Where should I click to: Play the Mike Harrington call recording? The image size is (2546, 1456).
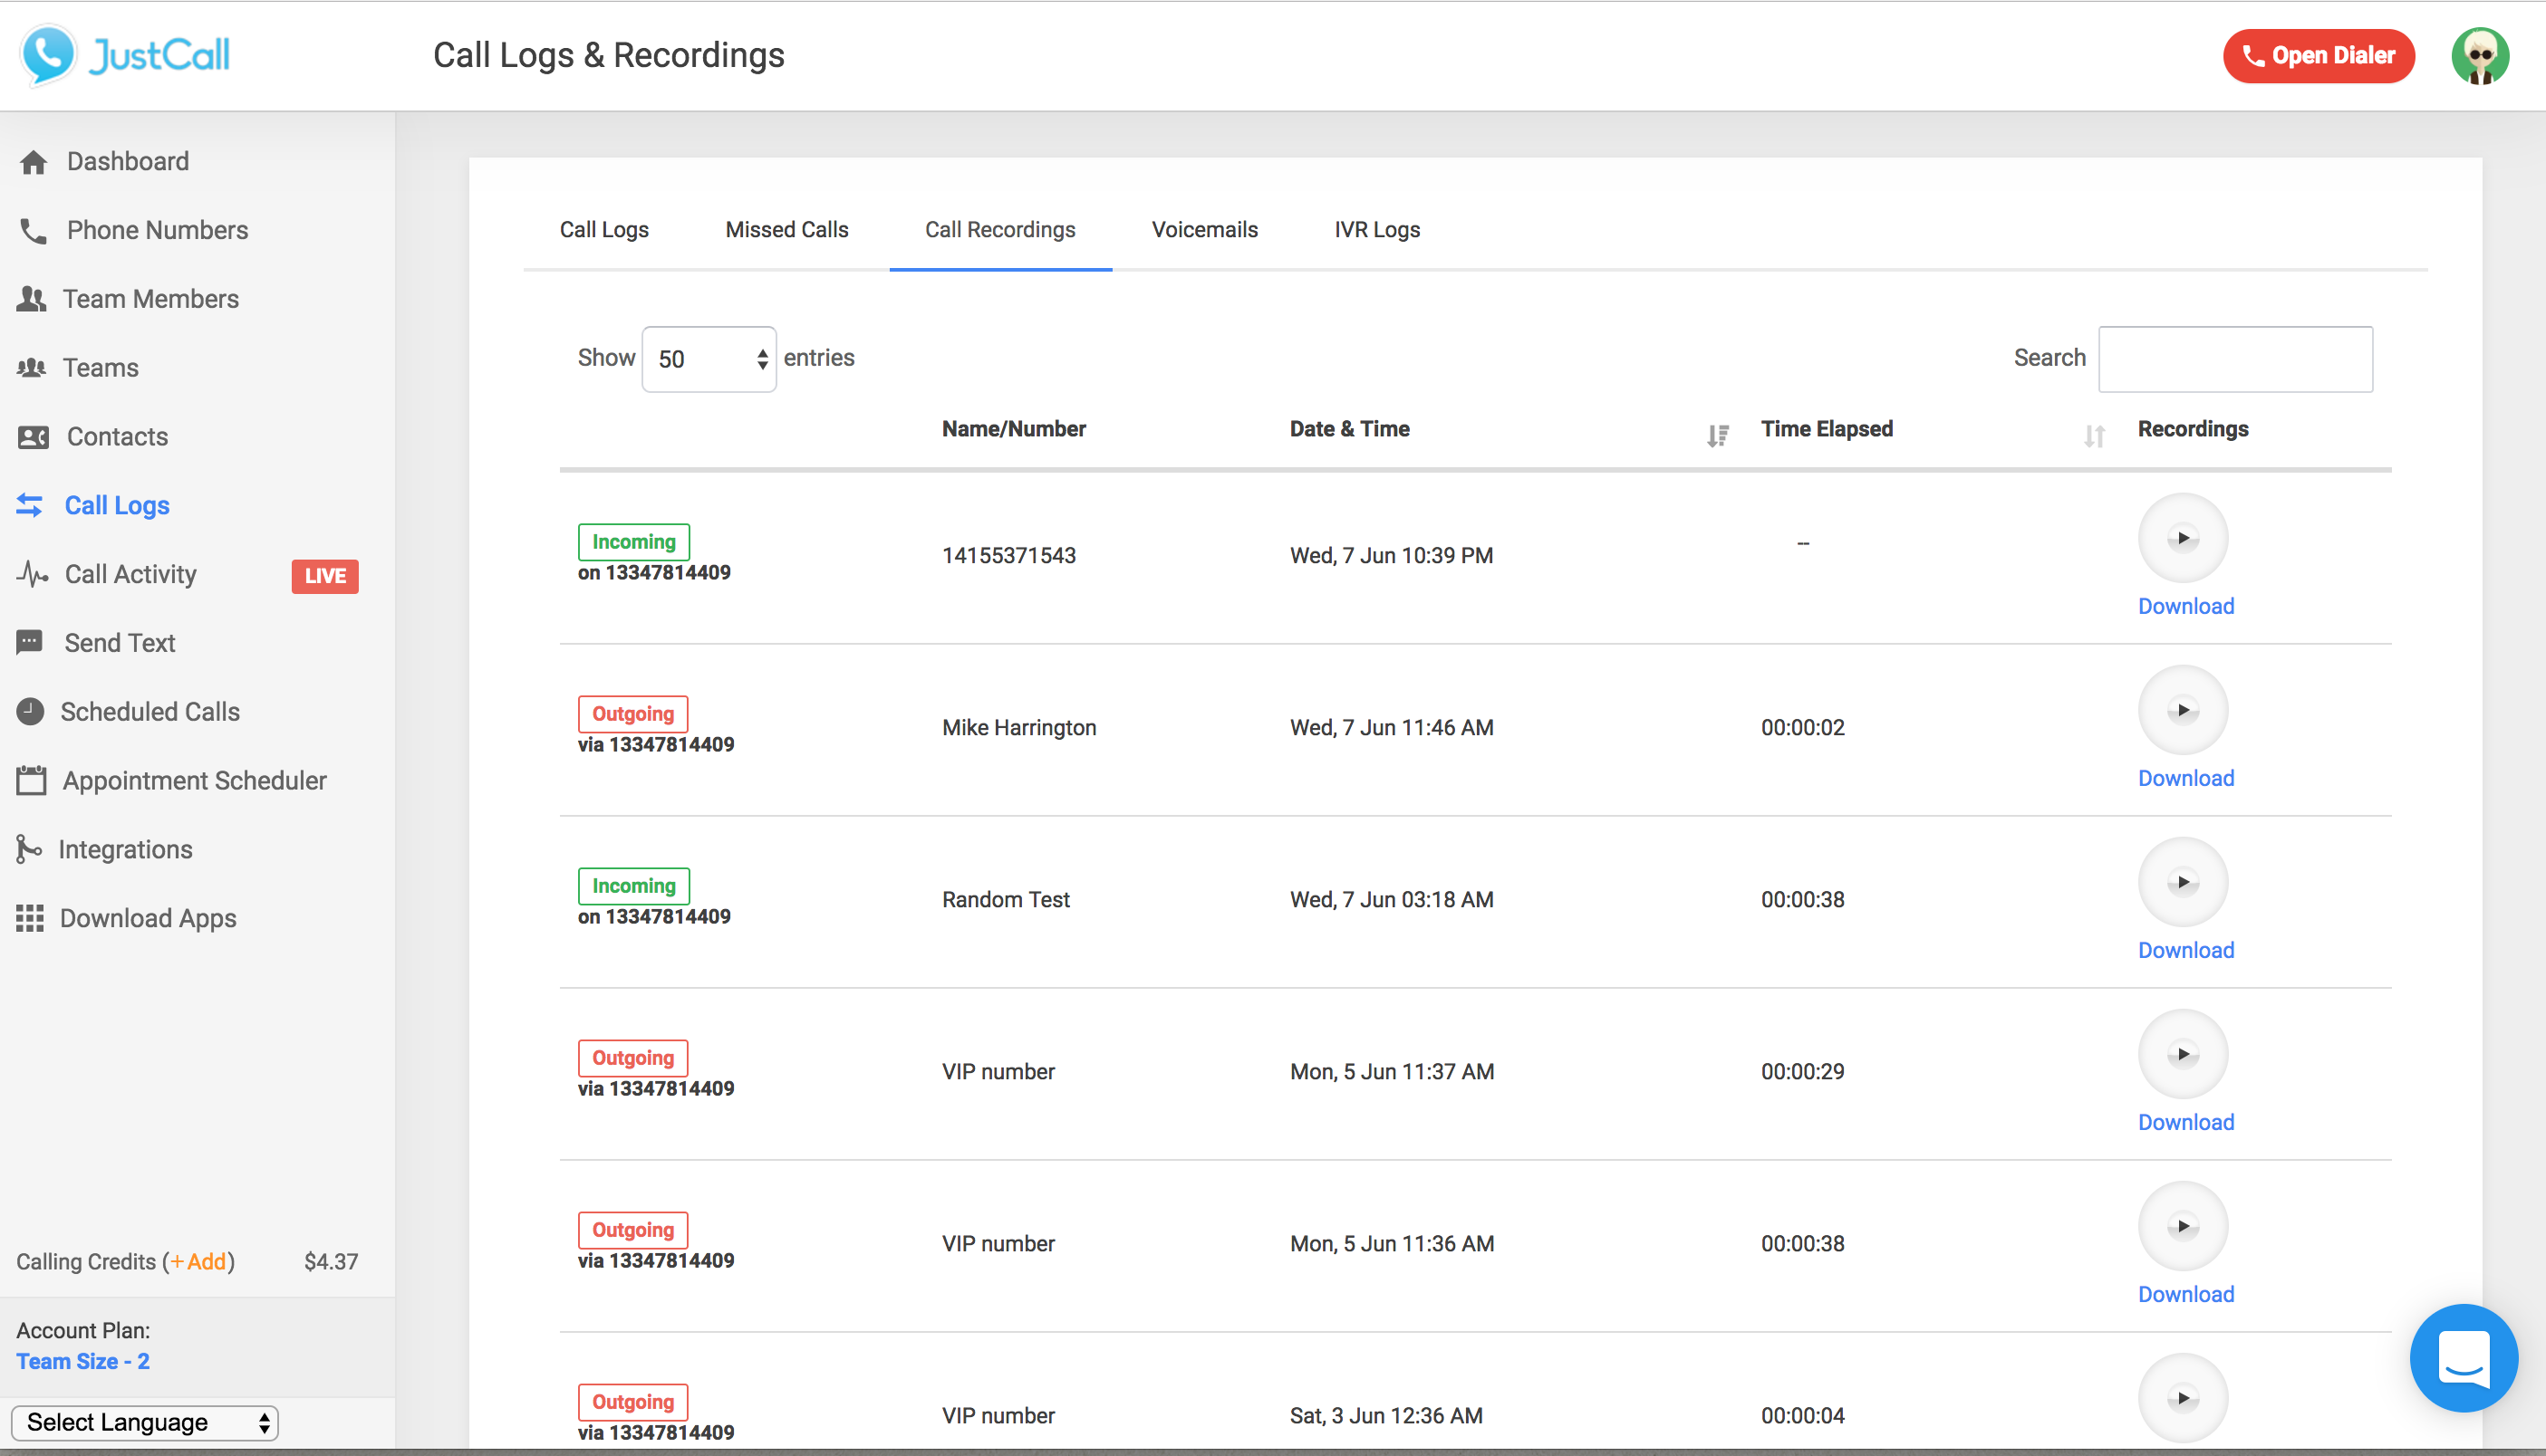(2183, 710)
